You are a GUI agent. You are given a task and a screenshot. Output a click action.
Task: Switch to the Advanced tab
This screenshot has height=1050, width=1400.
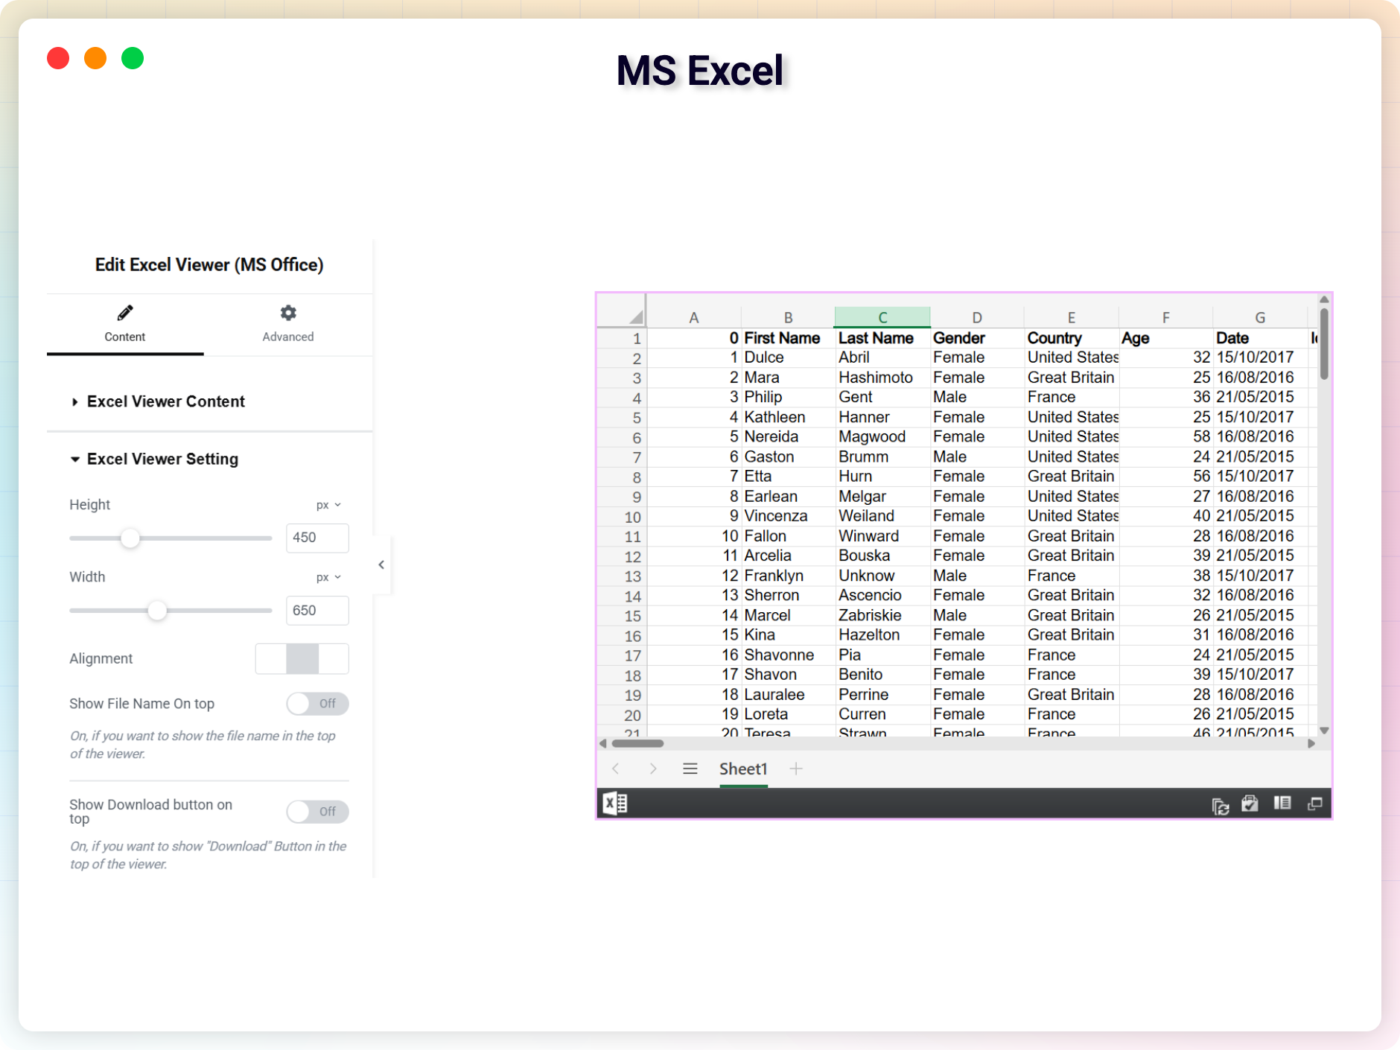coord(288,324)
